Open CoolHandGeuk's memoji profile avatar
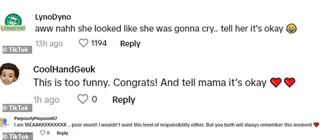This screenshot has height=140, width=327. pos(10,74)
